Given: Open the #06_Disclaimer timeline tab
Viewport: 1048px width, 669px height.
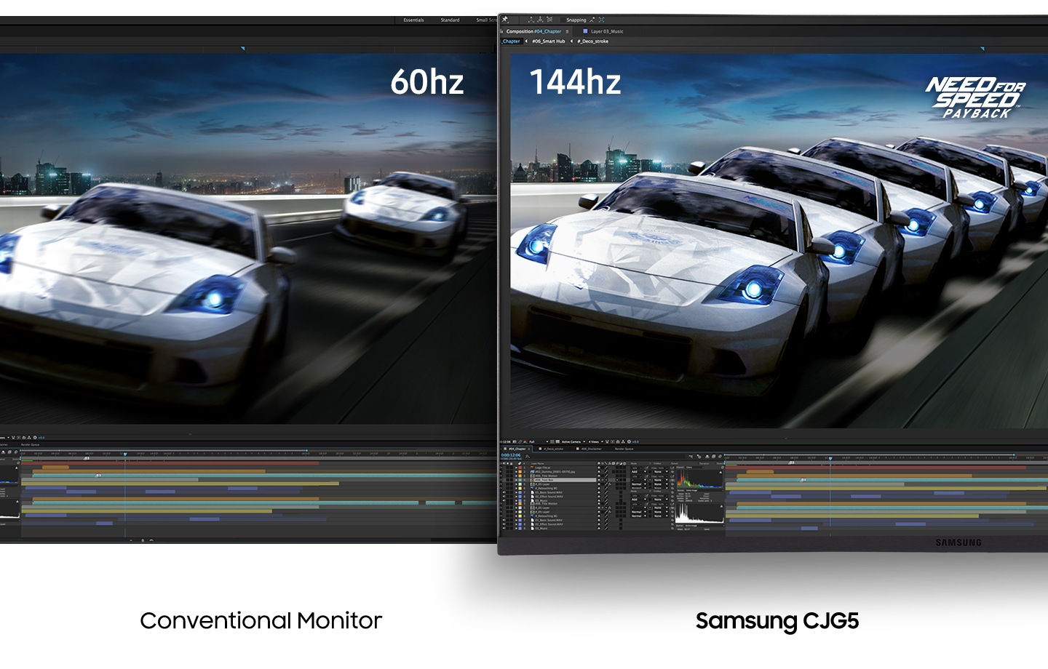Looking at the screenshot, I should pos(592,449).
